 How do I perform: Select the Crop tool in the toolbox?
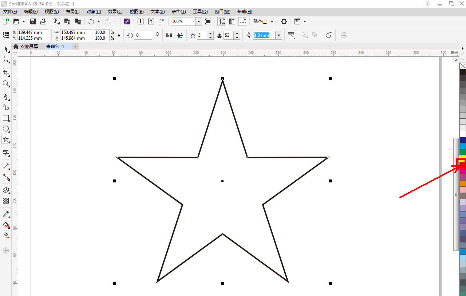[x=6, y=73]
